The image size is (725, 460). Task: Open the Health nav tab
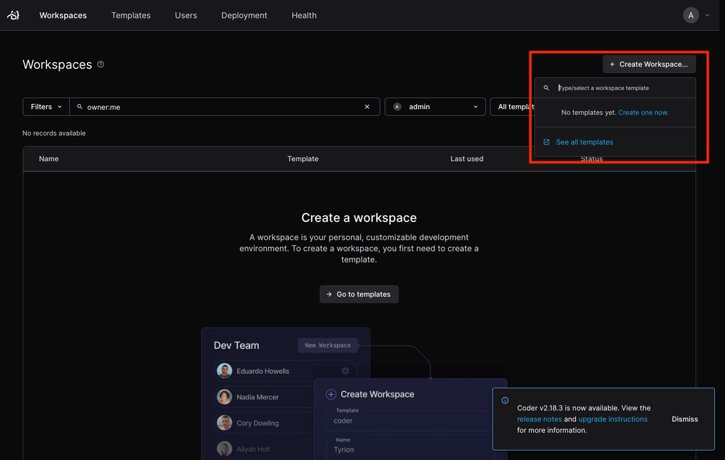tap(304, 15)
